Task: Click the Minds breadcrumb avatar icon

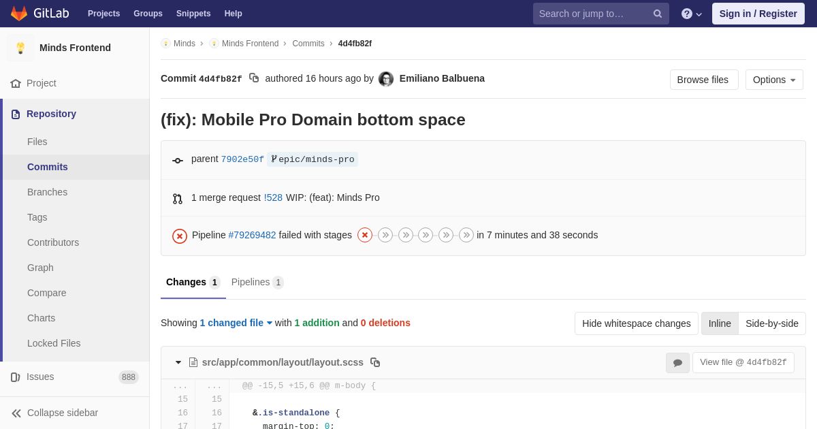Action: 165,44
